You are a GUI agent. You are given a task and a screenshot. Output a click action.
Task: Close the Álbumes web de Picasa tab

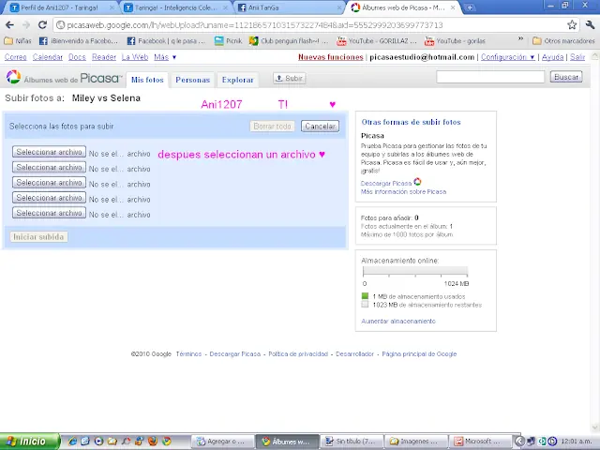(453, 7)
